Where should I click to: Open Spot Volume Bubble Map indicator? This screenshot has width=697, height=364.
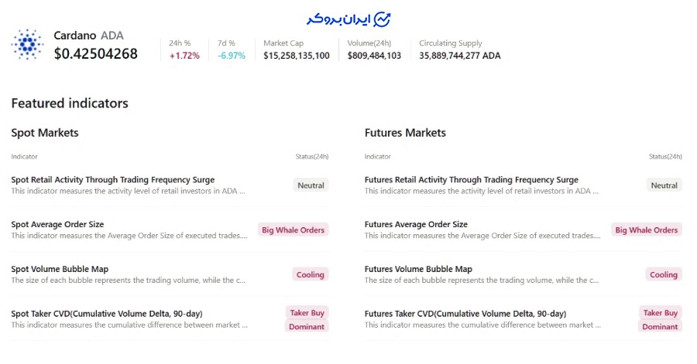[x=60, y=269]
